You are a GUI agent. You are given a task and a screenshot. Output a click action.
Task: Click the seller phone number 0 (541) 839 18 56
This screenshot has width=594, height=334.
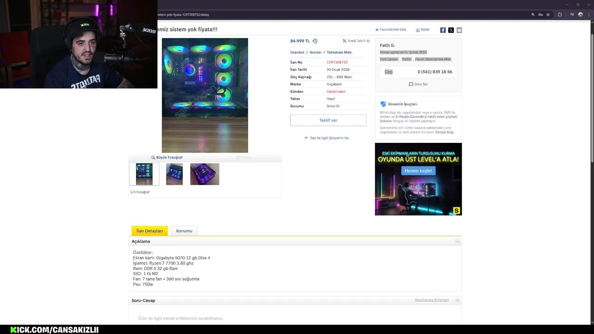pos(435,72)
